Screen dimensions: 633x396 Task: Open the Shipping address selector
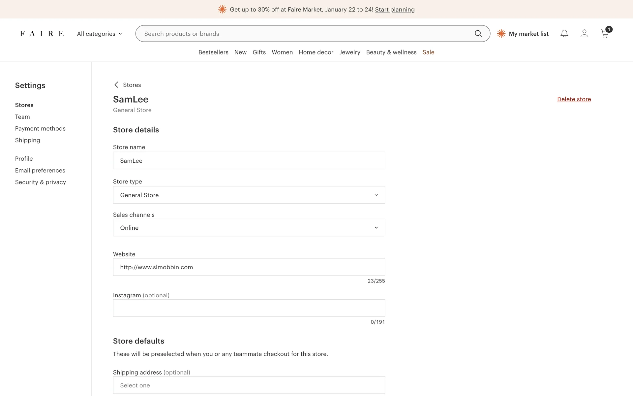coord(249,385)
